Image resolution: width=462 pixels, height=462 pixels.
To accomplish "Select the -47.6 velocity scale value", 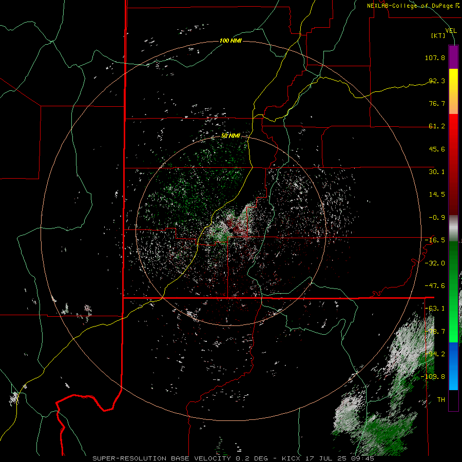I will 435,286.
